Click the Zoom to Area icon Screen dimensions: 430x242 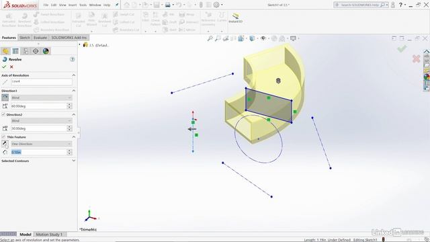click(218, 38)
